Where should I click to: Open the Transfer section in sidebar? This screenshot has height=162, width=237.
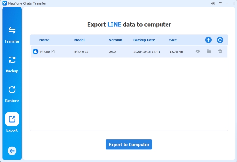[12, 34]
